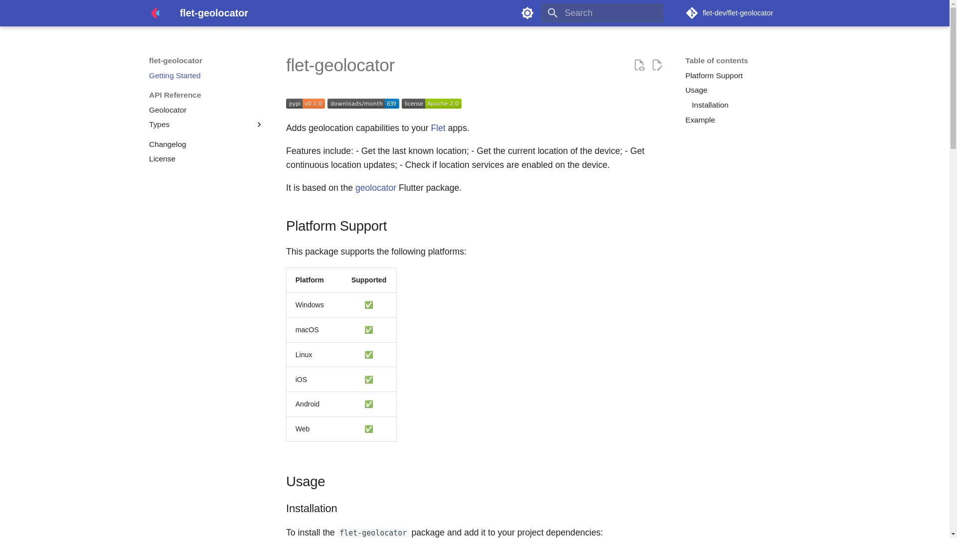
Task: Edit this page icon
Action: pyautogui.click(x=657, y=65)
